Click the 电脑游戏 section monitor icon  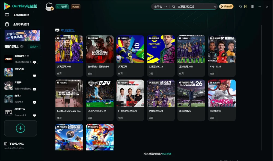point(57,30)
